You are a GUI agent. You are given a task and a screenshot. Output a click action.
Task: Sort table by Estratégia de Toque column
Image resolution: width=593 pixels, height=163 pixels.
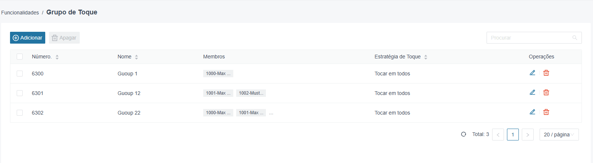(426, 57)
